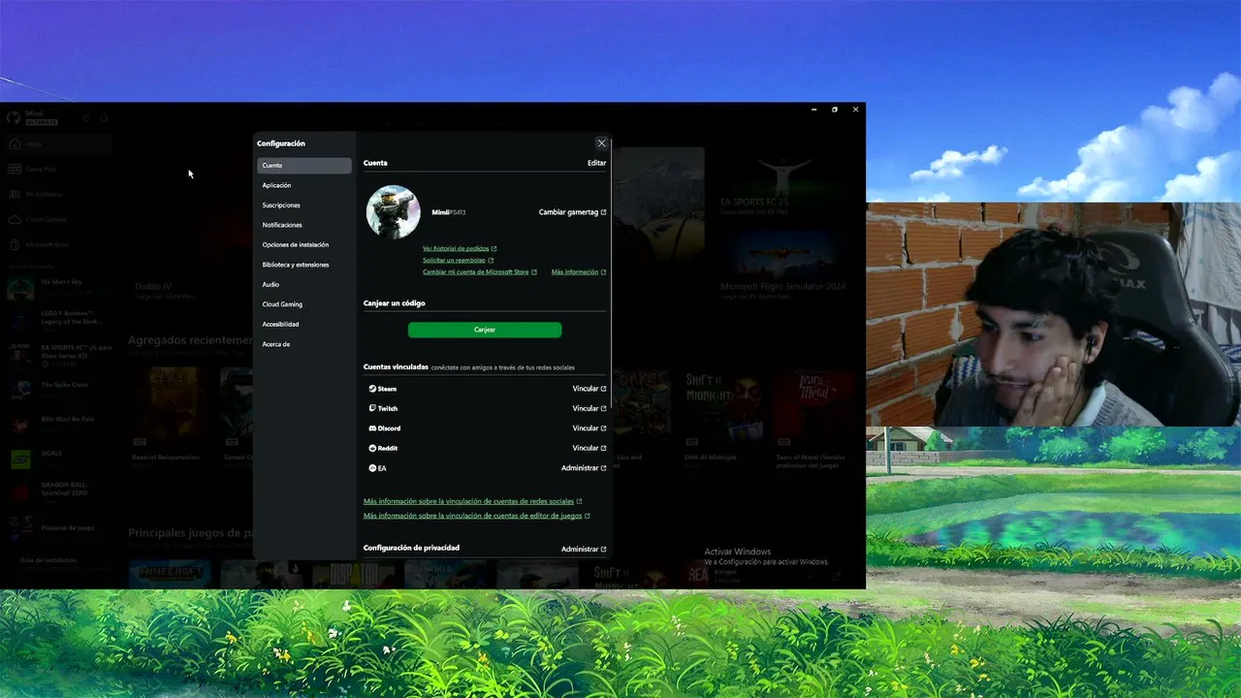Viewport: 1241px width, 698px height.
Task: Click the Halo profile avatar picture
Action: [x=393, y=211]
